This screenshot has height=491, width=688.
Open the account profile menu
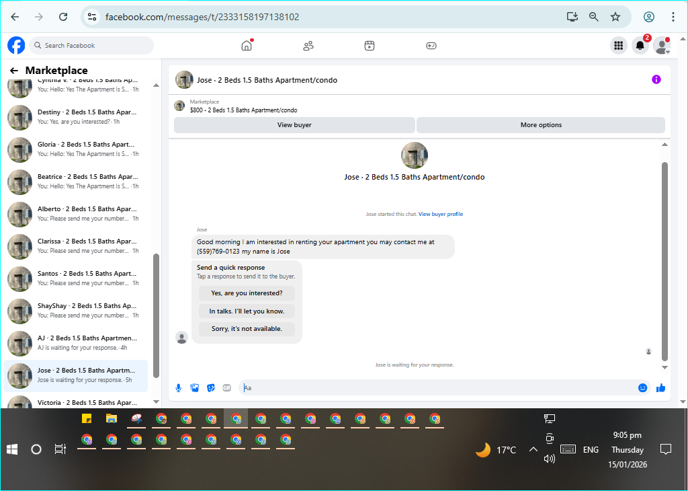tap(661, 45)
